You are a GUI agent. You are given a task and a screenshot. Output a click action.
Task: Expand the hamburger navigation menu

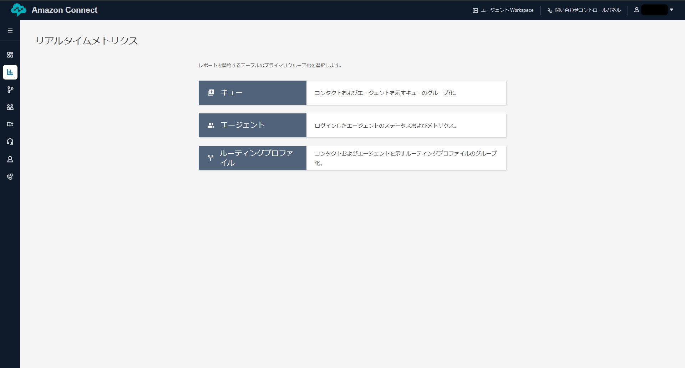coord(10,31)
